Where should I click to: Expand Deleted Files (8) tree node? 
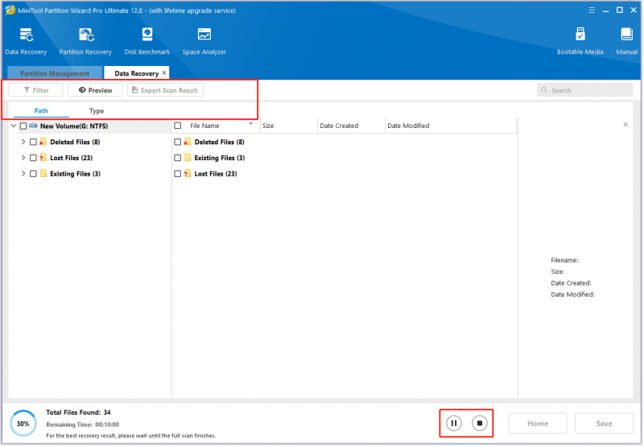pyautogui.click(x=23, y=142)
